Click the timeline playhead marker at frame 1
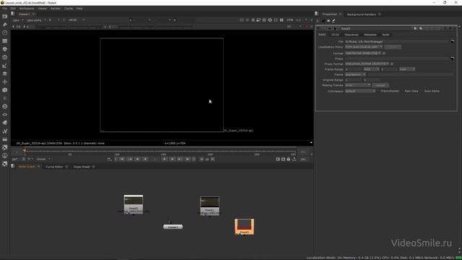The width and height of the screenshot is (462, 260). click(x=25, y=150)
